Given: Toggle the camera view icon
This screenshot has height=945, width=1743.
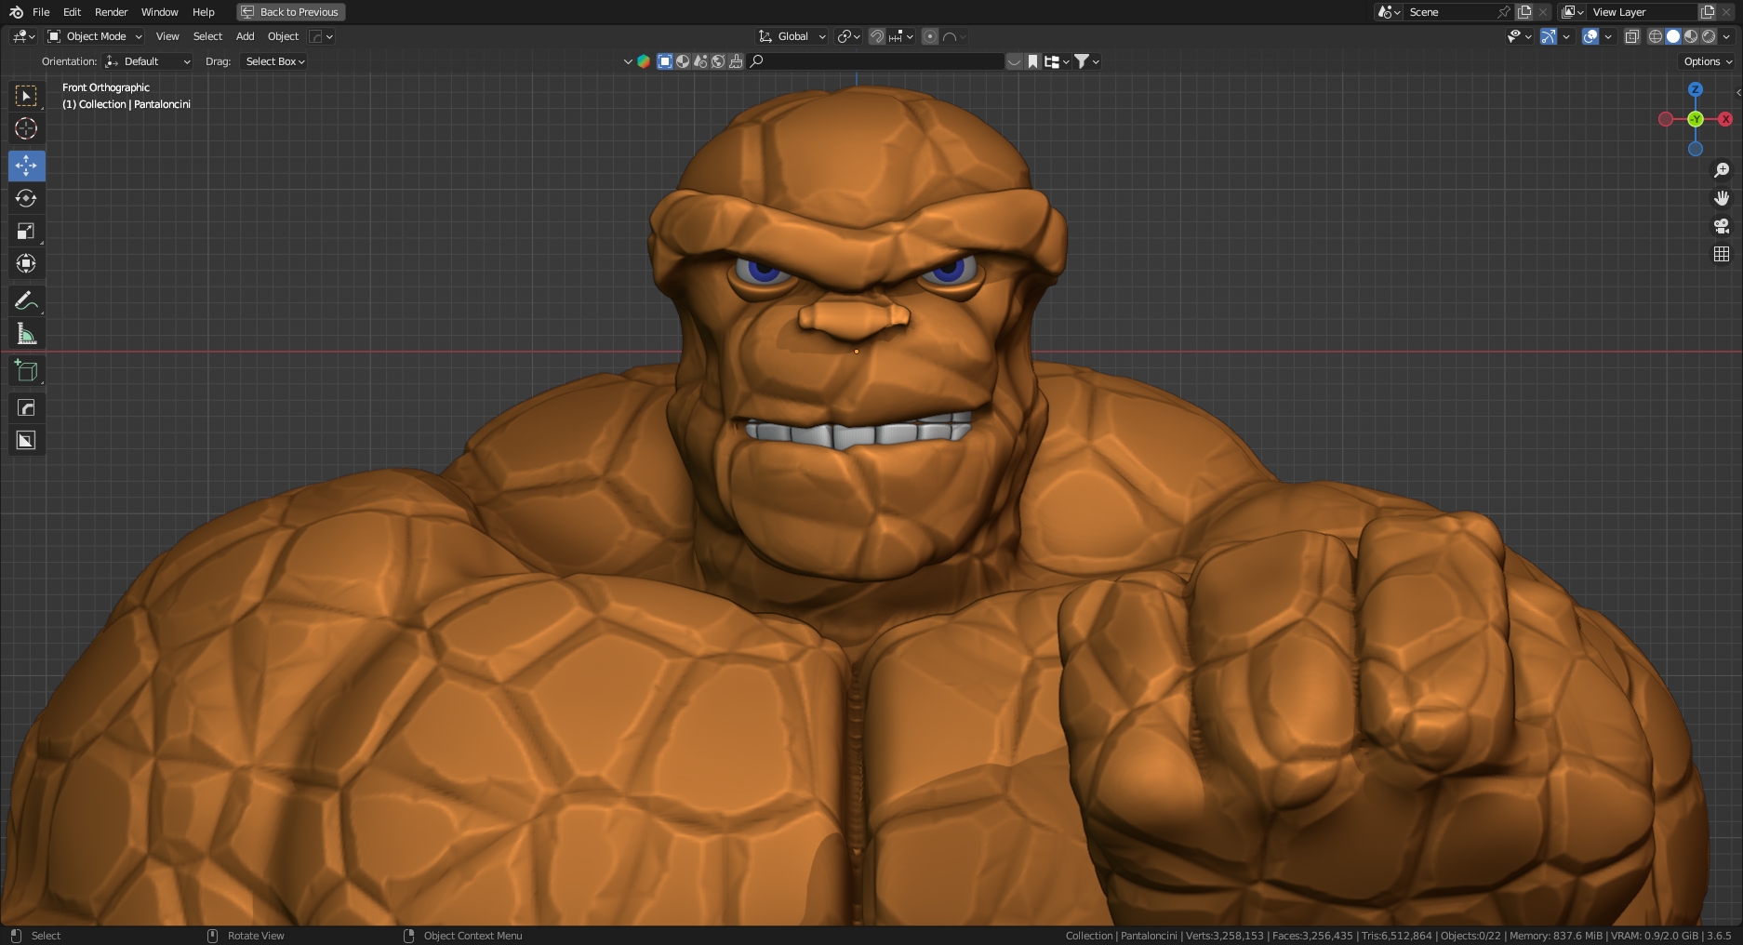Looking at the screenshot, I should point(1722,226).
